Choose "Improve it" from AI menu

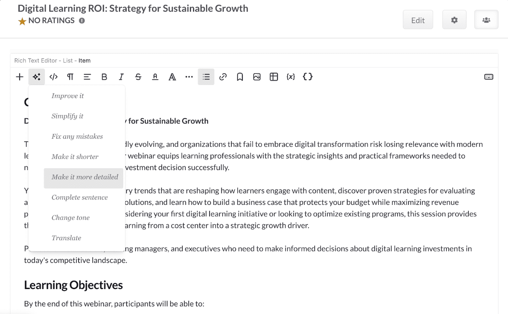pos(68,96)
